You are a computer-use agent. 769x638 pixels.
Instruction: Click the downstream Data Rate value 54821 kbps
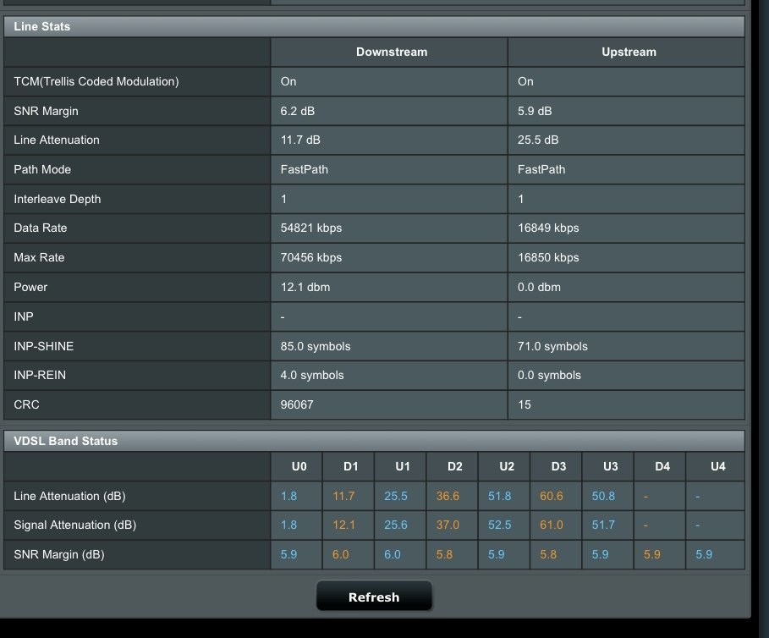click(x=311, y=228)
